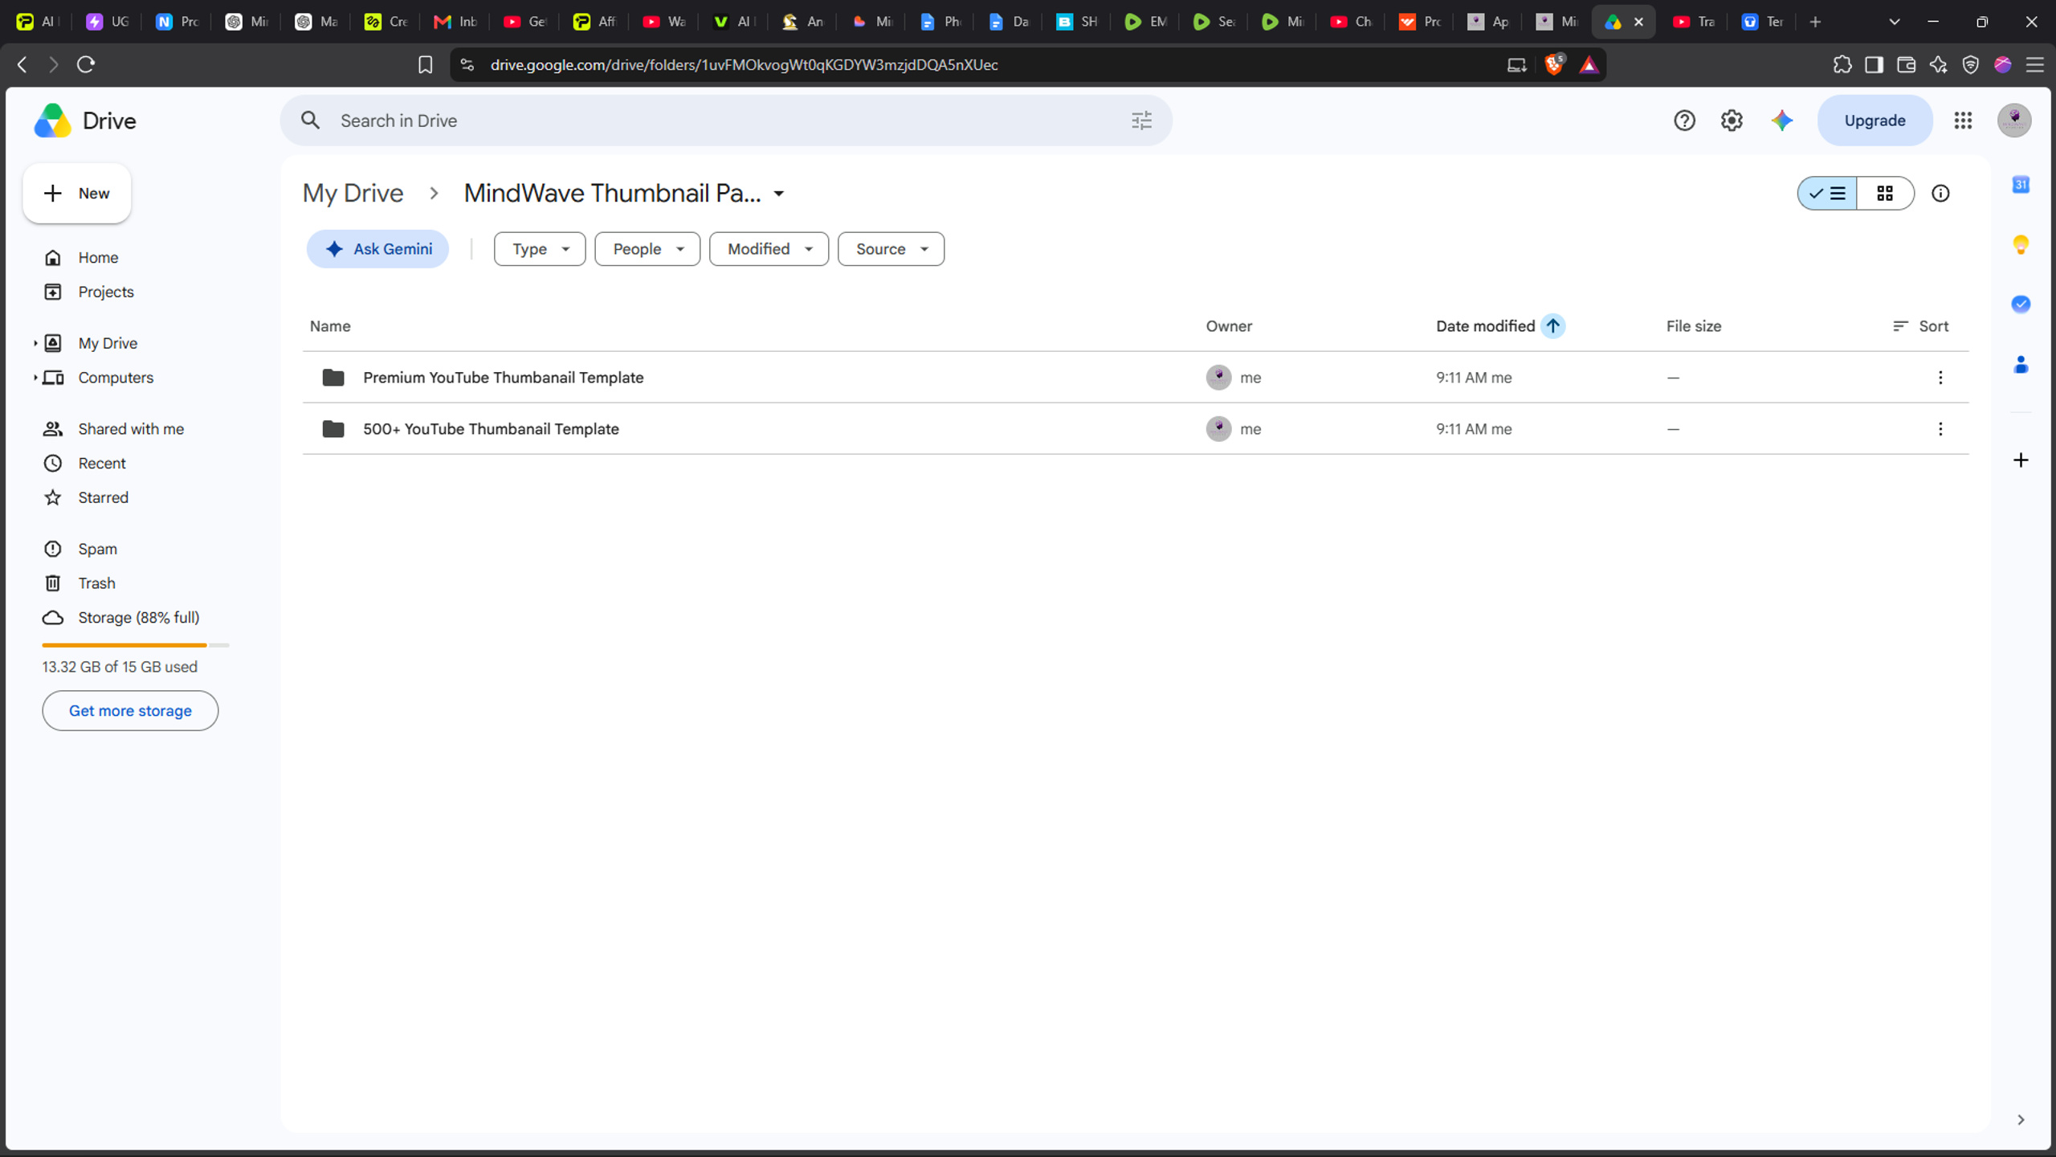
Task: Expand the My Drive tree in sidebar
Action: coord(35,343)
